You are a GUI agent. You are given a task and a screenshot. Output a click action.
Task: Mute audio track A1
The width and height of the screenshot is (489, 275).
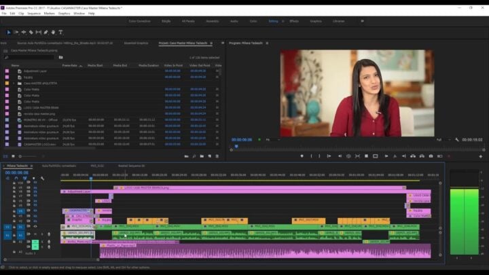(x=35, y=234)
